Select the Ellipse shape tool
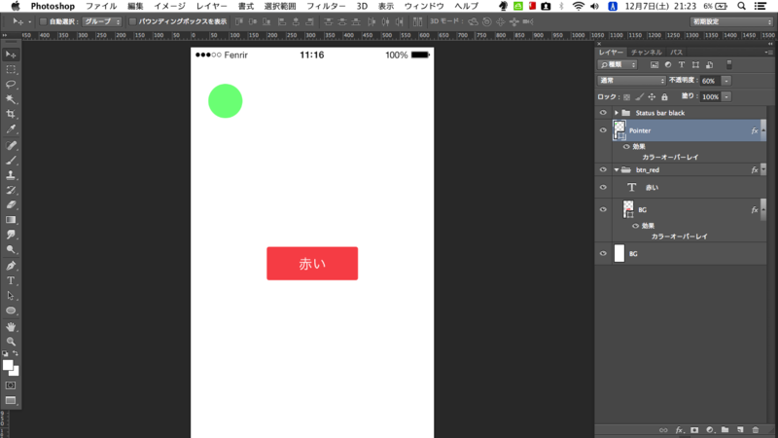778x438 pixels. pos(11,310)
